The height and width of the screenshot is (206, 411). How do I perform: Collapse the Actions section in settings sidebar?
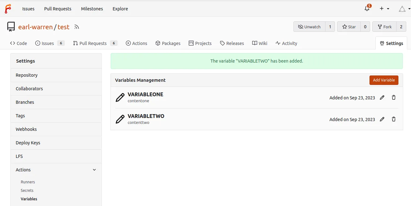(94, 170)
